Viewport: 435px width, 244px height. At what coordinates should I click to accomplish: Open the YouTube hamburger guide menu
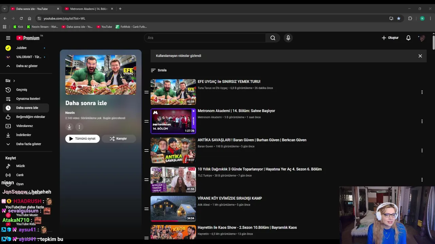[8, 38]
